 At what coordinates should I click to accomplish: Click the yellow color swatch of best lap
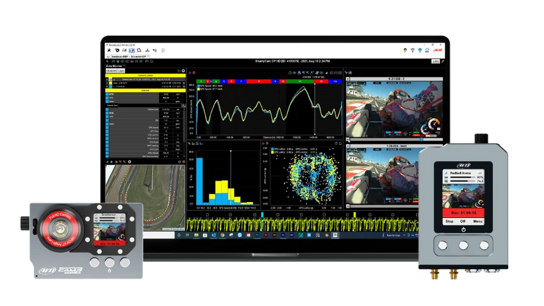pyautogui.click(x=111, y=83)
